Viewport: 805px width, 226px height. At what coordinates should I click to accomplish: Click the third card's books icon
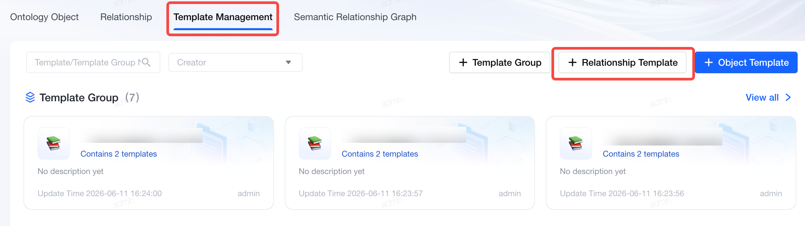[576, 143]
